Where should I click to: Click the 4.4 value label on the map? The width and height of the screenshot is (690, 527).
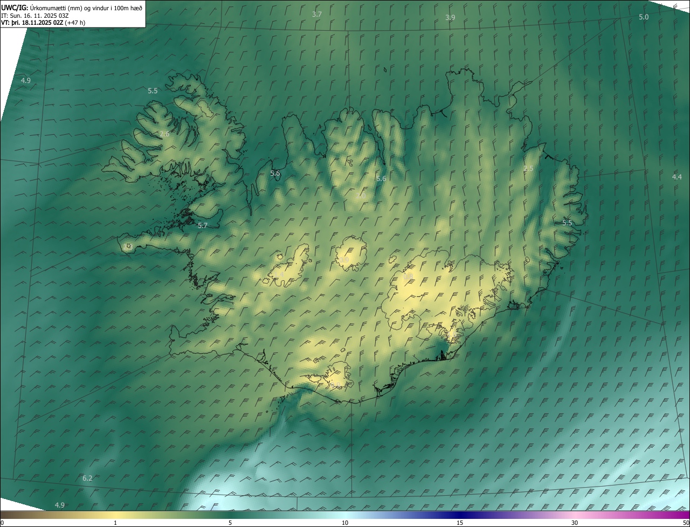[x=677, y=177]
